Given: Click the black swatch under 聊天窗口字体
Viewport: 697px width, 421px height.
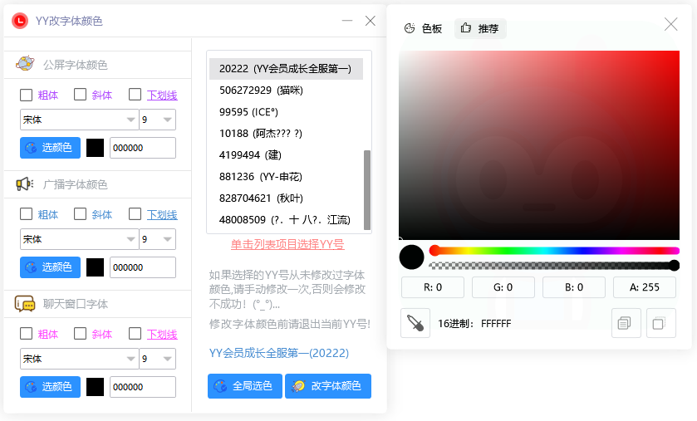Looking at the screenshot, I should [x=95, y=387].
